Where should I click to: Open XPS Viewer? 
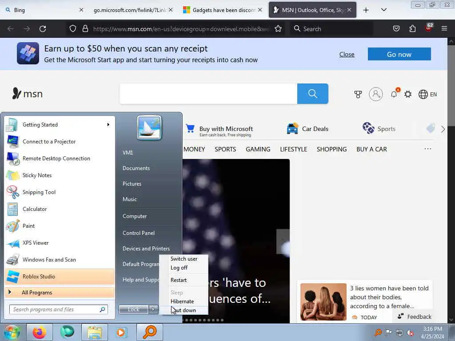tap(60, 243)
